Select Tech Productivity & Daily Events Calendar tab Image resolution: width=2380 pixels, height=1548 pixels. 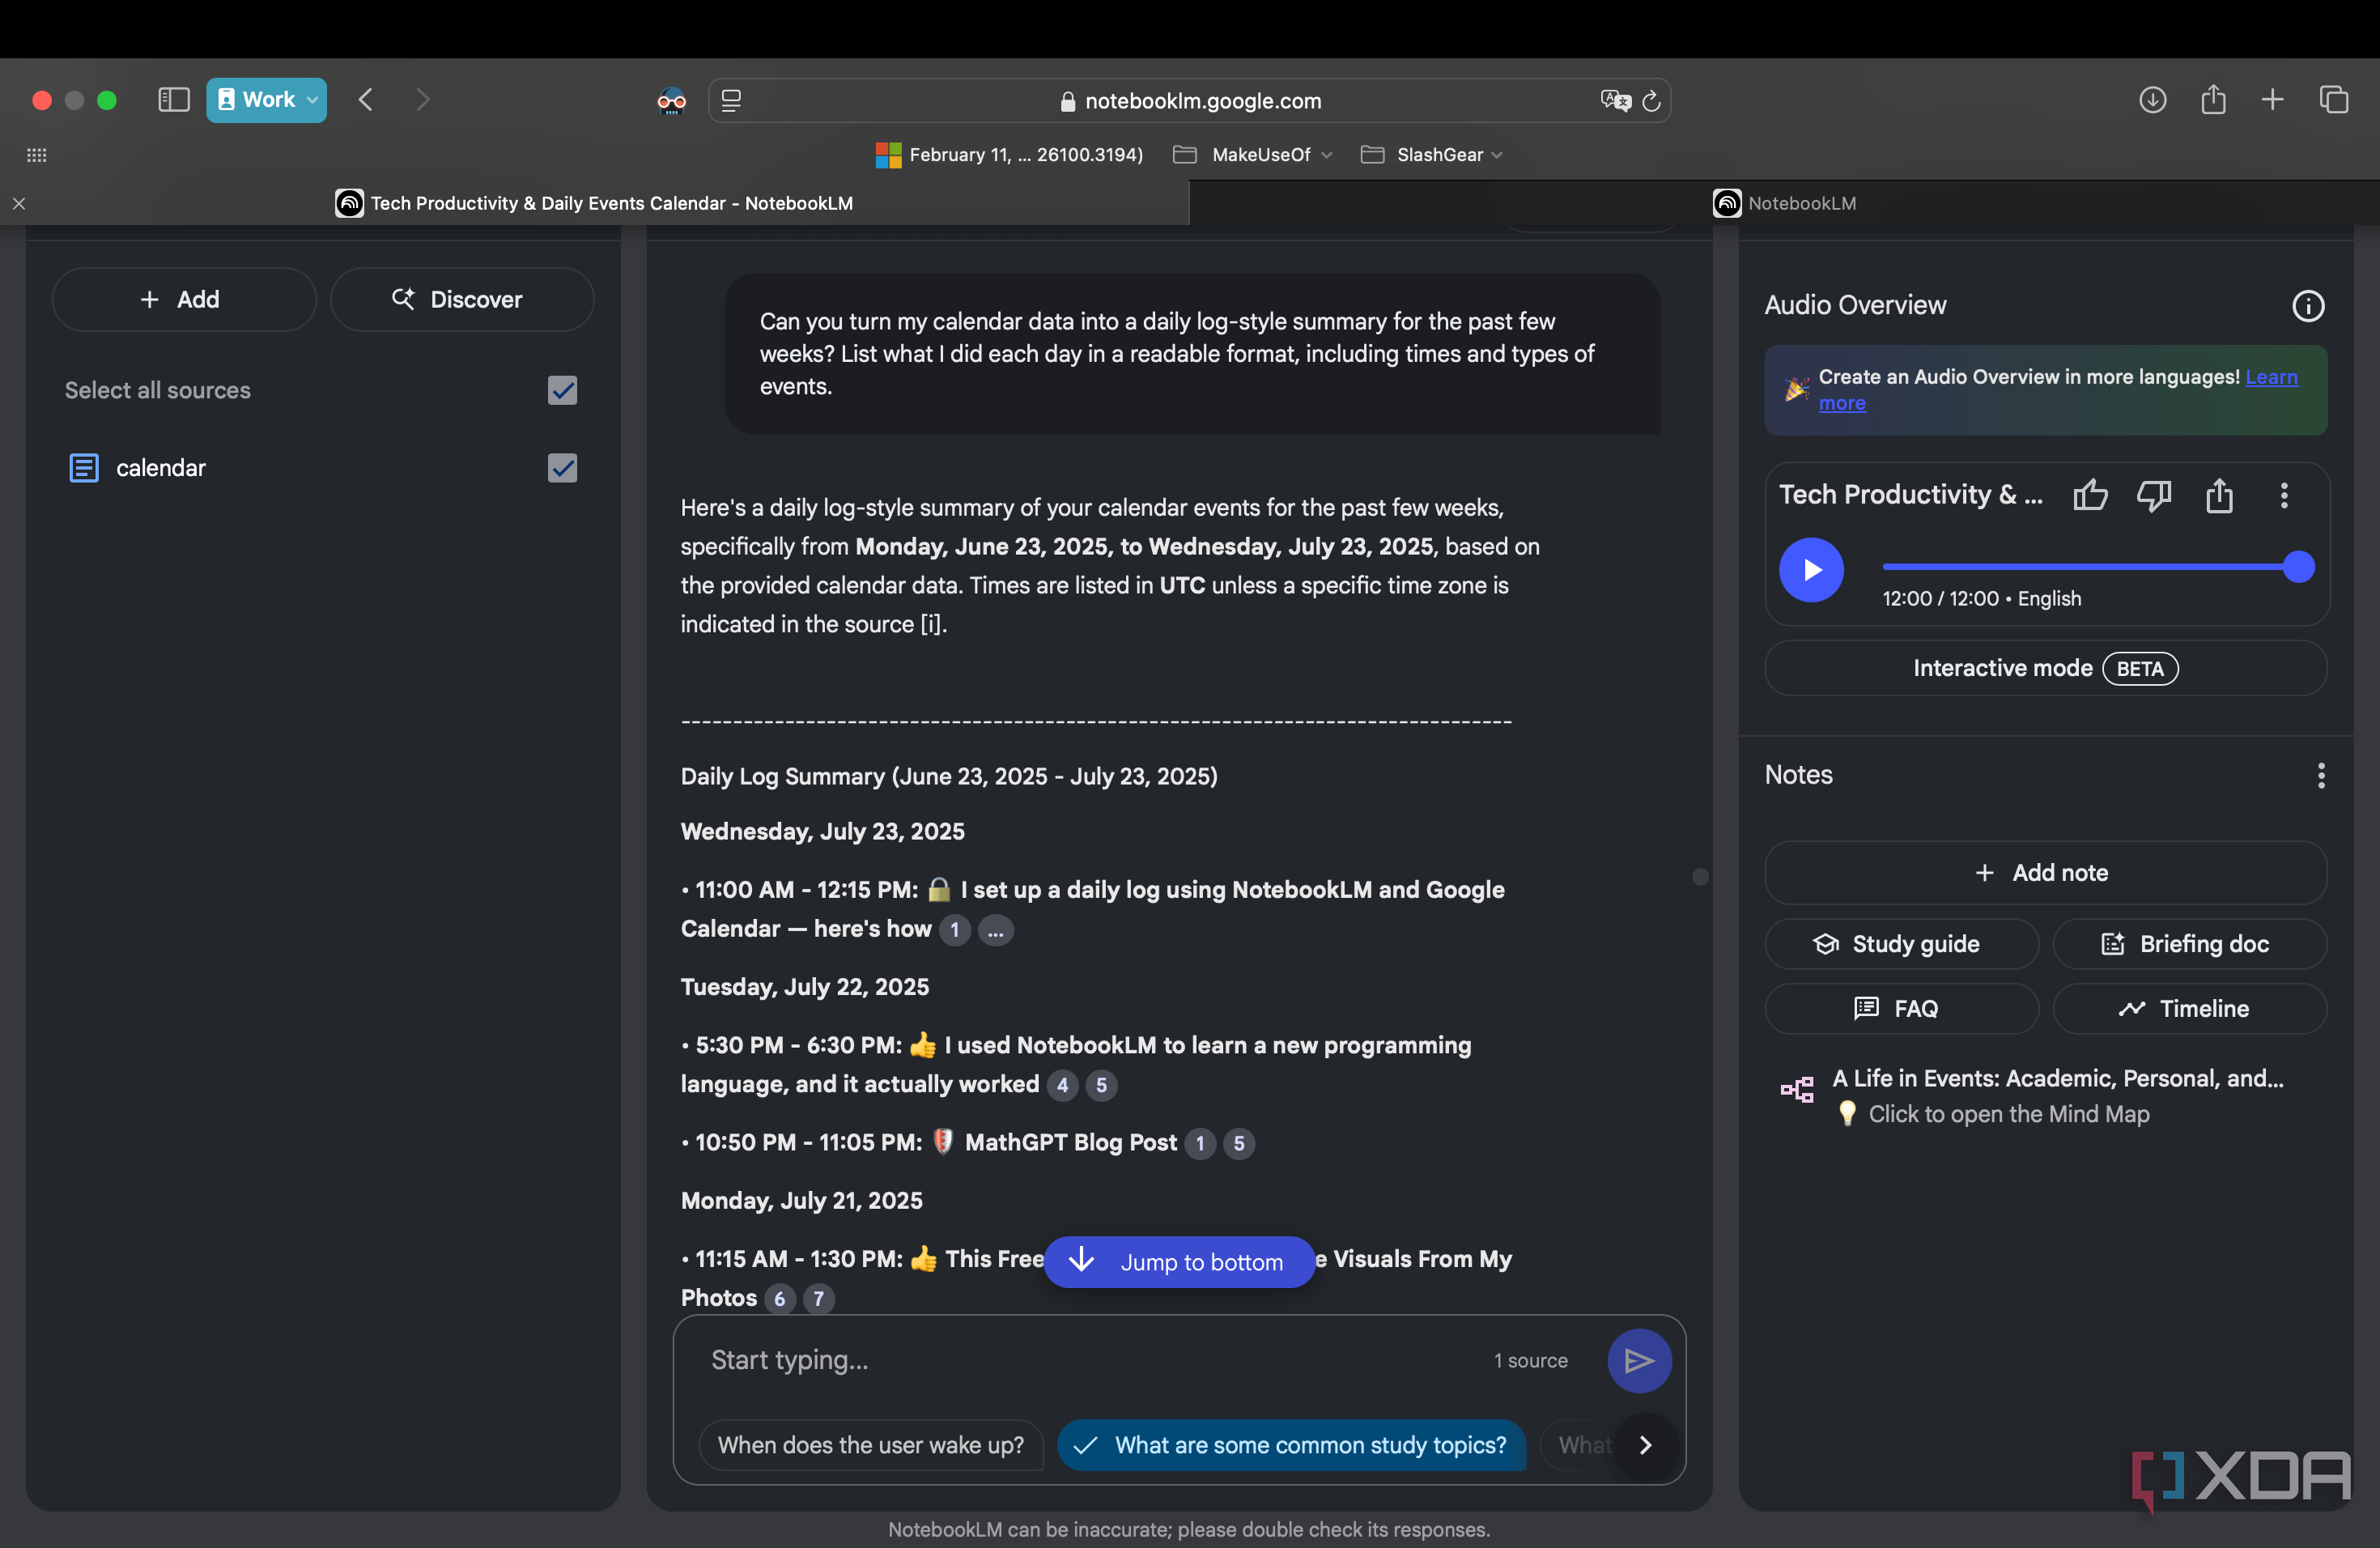point(594,203)
